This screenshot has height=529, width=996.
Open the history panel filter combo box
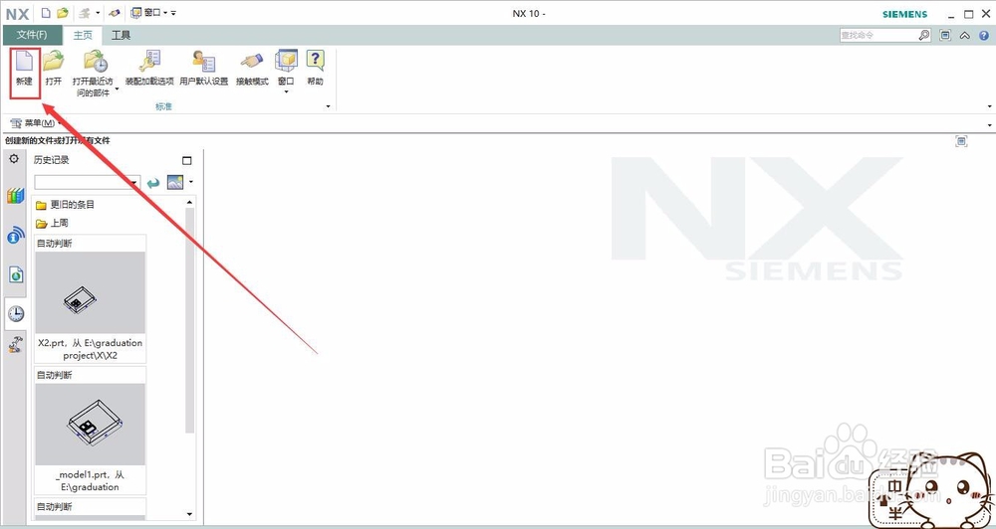click(x=87, y=183)
